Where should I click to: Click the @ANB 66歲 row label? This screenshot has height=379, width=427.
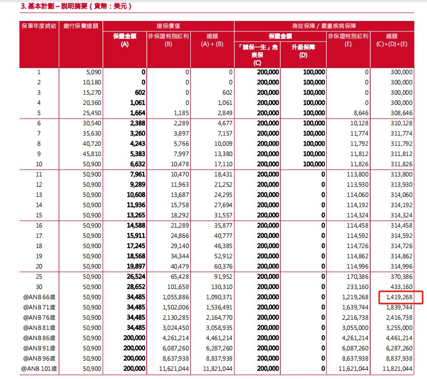tap(39, 297)
